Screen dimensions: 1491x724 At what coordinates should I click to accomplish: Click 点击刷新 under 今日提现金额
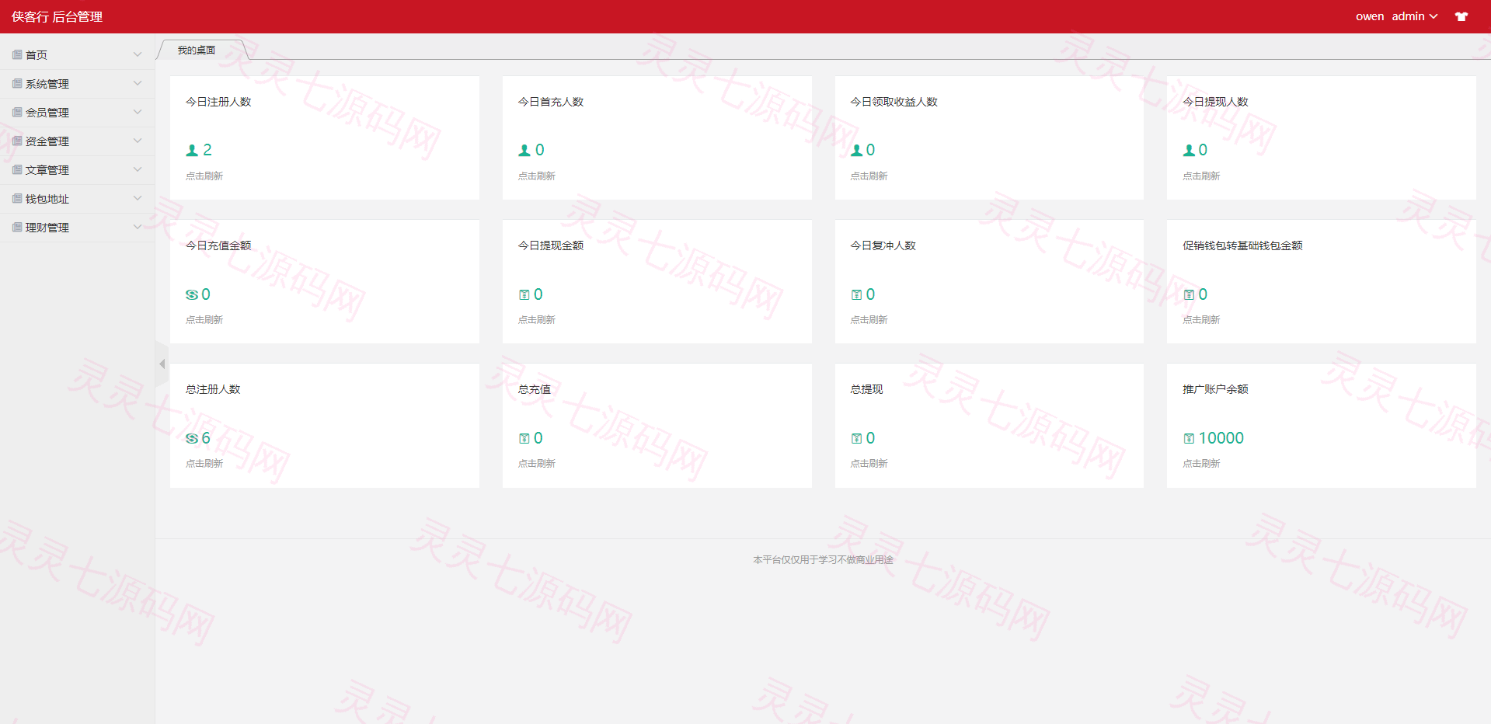[x=537, y=320]
